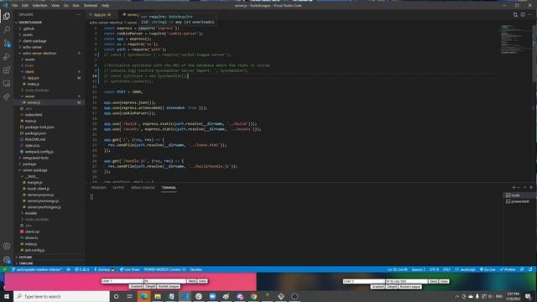Open the Accounts menu icon
The height and width of the screenshot is (302, 537).
click(7, 246)
